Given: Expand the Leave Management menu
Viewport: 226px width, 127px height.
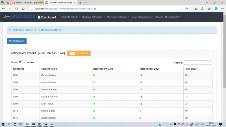Looking at the screenshot, I should click(x=142, y=17).
